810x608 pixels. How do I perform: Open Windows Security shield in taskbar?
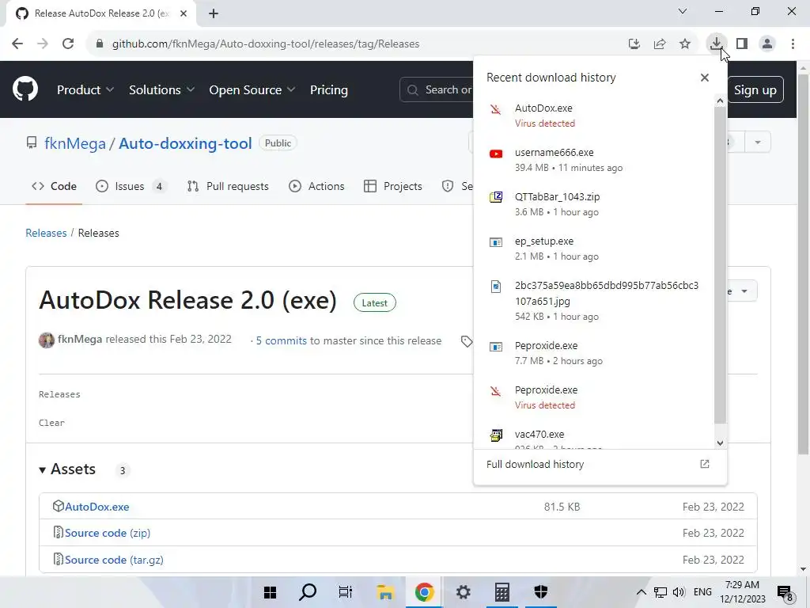(x=540, y=592)
